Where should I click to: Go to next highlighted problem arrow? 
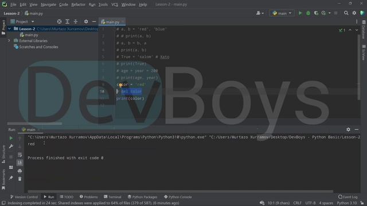[357, 30]
